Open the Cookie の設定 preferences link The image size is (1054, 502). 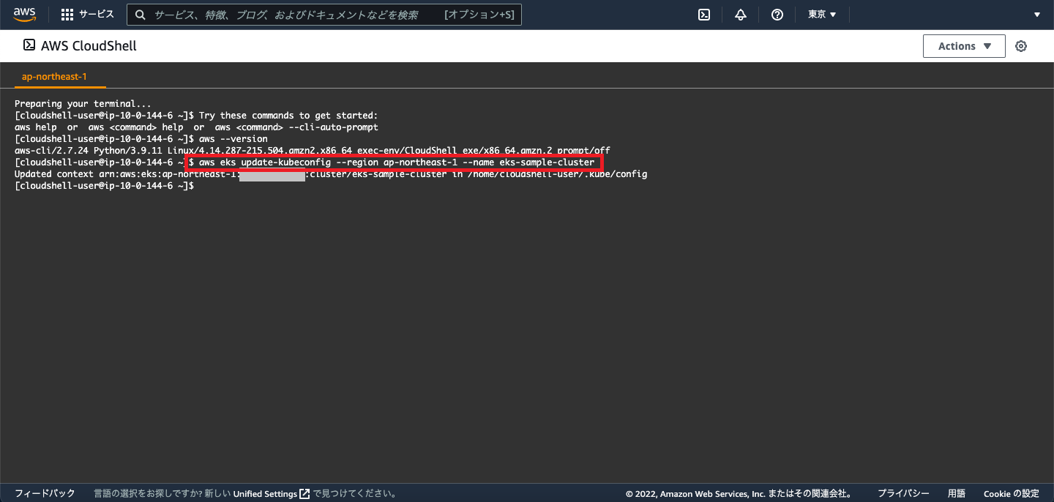pos(1012,493)
